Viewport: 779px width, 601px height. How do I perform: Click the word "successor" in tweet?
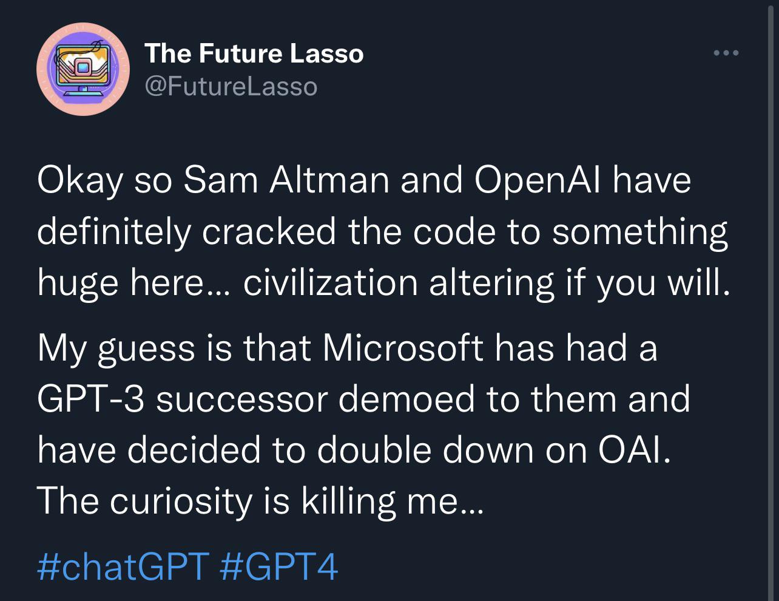click(241, 399)
